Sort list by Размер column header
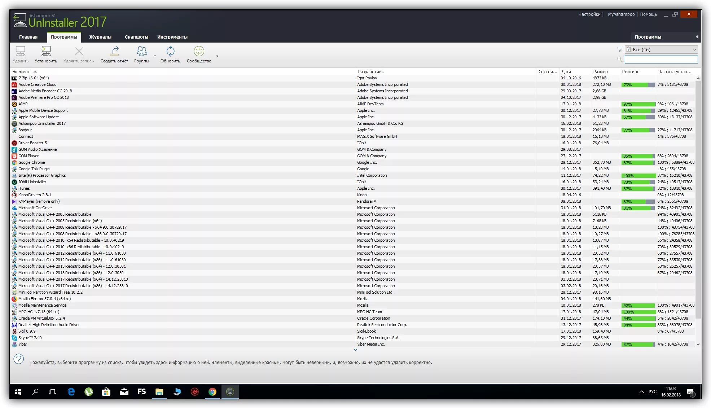The height and width of the screenshot is (408, 711). pyautogui.click(x=600, y=72)
